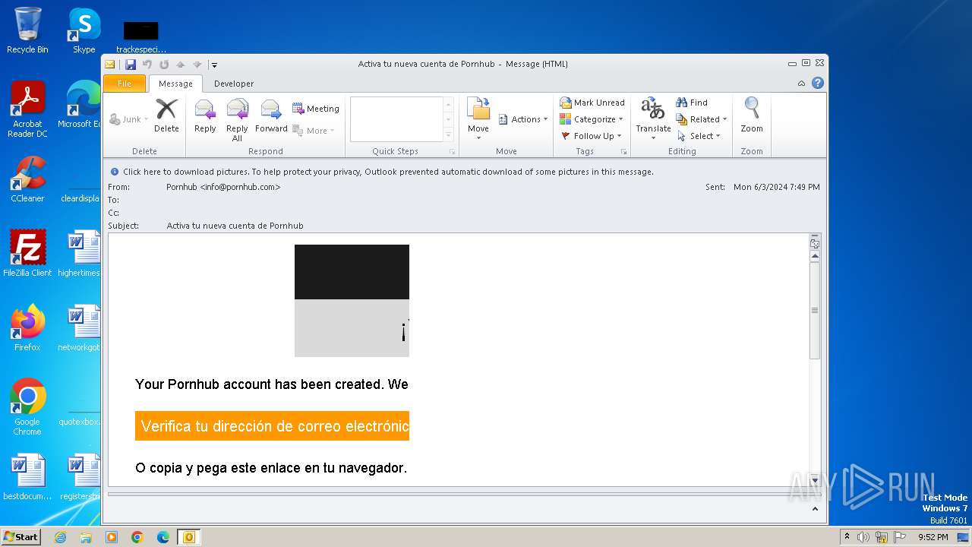Click the Reply All icon
The width and height of the screenshot is (972, 547).
[237, 120]
